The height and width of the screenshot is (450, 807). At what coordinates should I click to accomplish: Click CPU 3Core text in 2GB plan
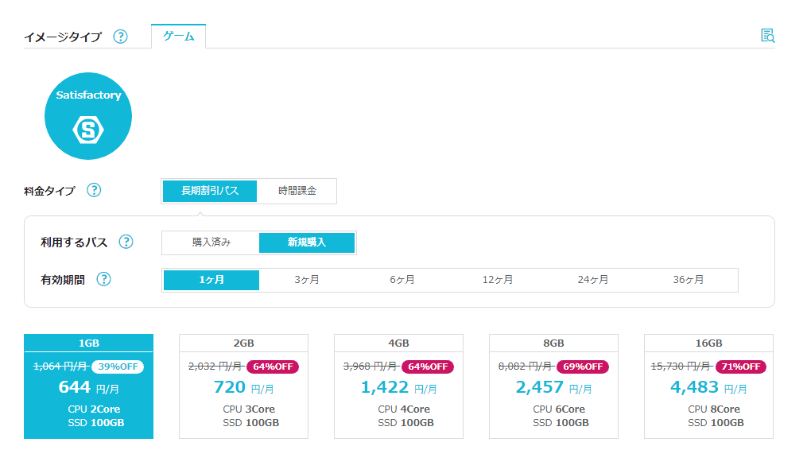click(249, 409)
